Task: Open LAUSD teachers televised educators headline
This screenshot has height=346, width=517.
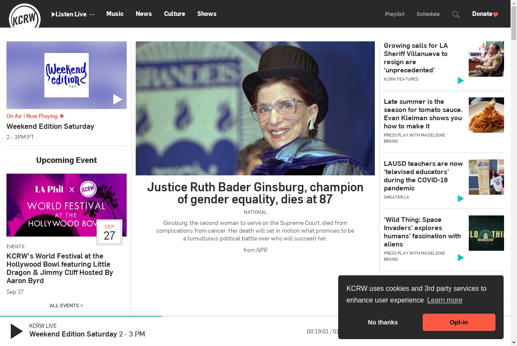Action: coord(423,176)
